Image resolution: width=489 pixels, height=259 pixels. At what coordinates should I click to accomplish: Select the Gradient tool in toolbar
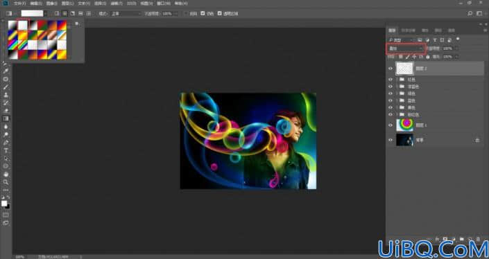[x=6, y=118]
